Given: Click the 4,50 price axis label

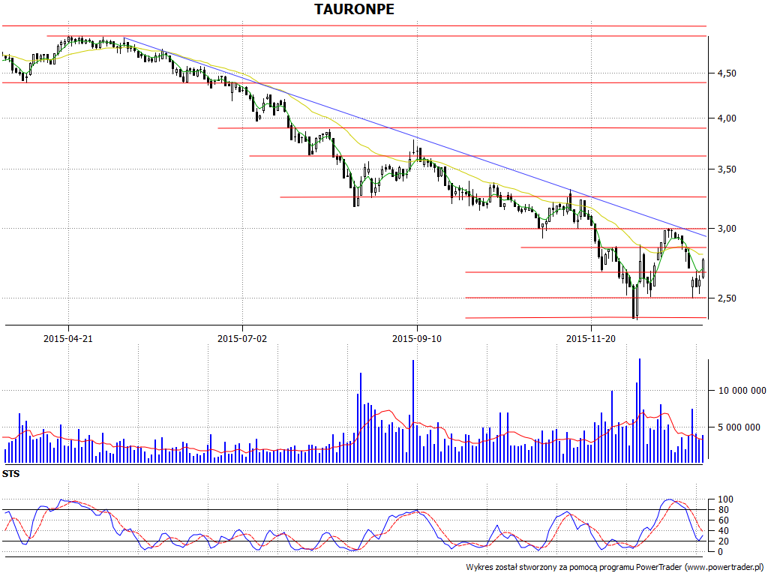Looking at the screenshot, I should [726, 73].
